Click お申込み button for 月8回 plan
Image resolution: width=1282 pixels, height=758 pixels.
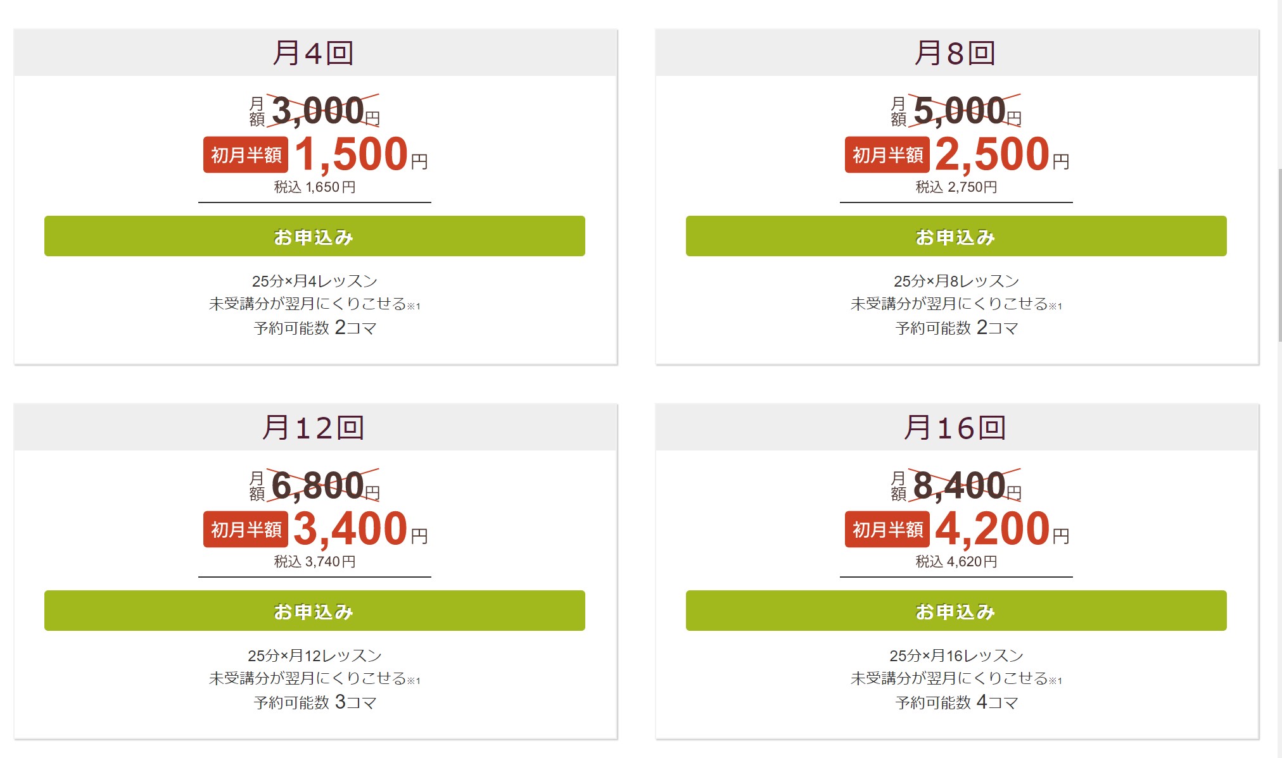(956, 236)
